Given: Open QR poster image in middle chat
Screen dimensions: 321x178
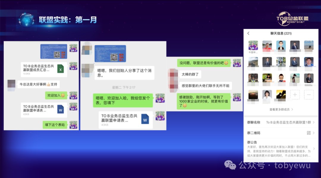Looking at the screenshot, I should click(110, 54).
